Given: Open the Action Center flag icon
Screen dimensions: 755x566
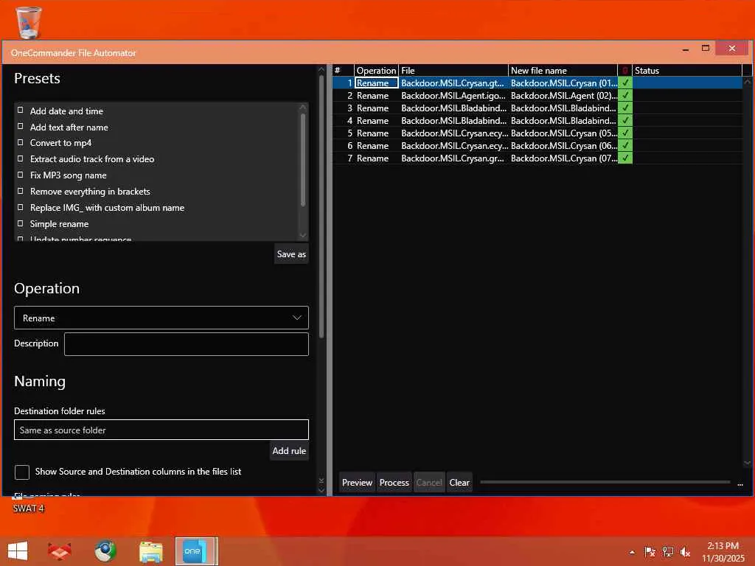Looking at the screenshot, I should (650, 552).
